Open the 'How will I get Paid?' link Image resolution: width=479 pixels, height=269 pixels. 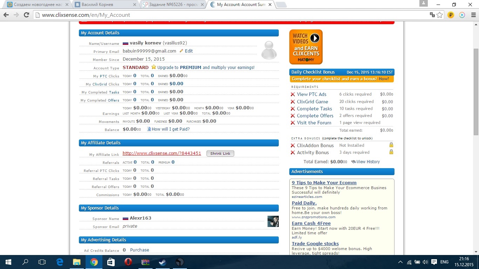(170, 129)
